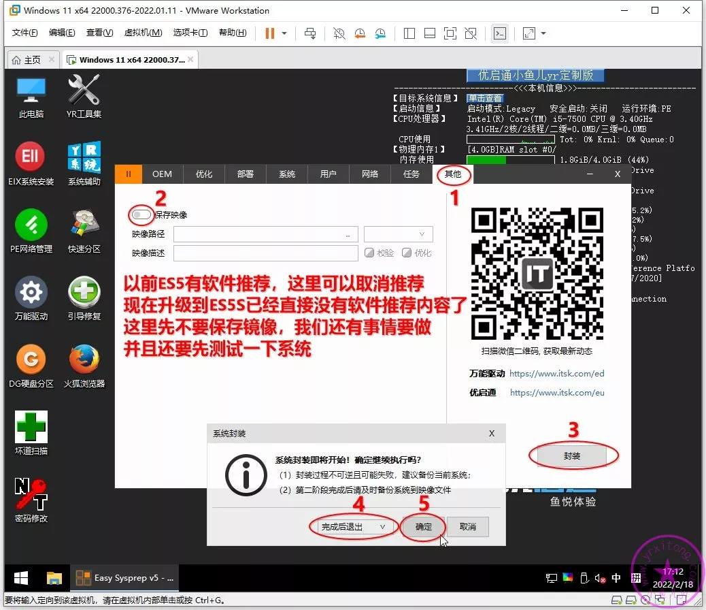
Task: Open the 引导修复 desktop icon
Action: pyautogui.click(x=84, y=293)
